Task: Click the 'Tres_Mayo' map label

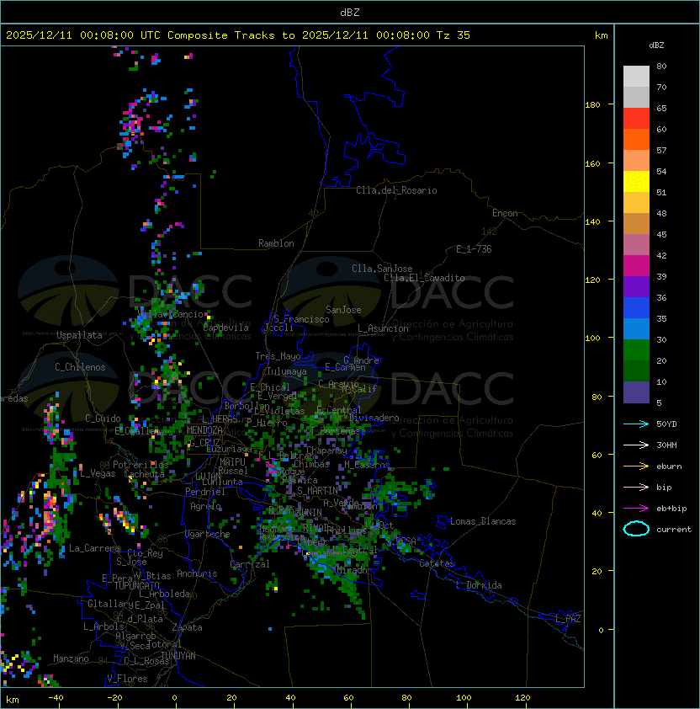Action: tap(278, 356)
